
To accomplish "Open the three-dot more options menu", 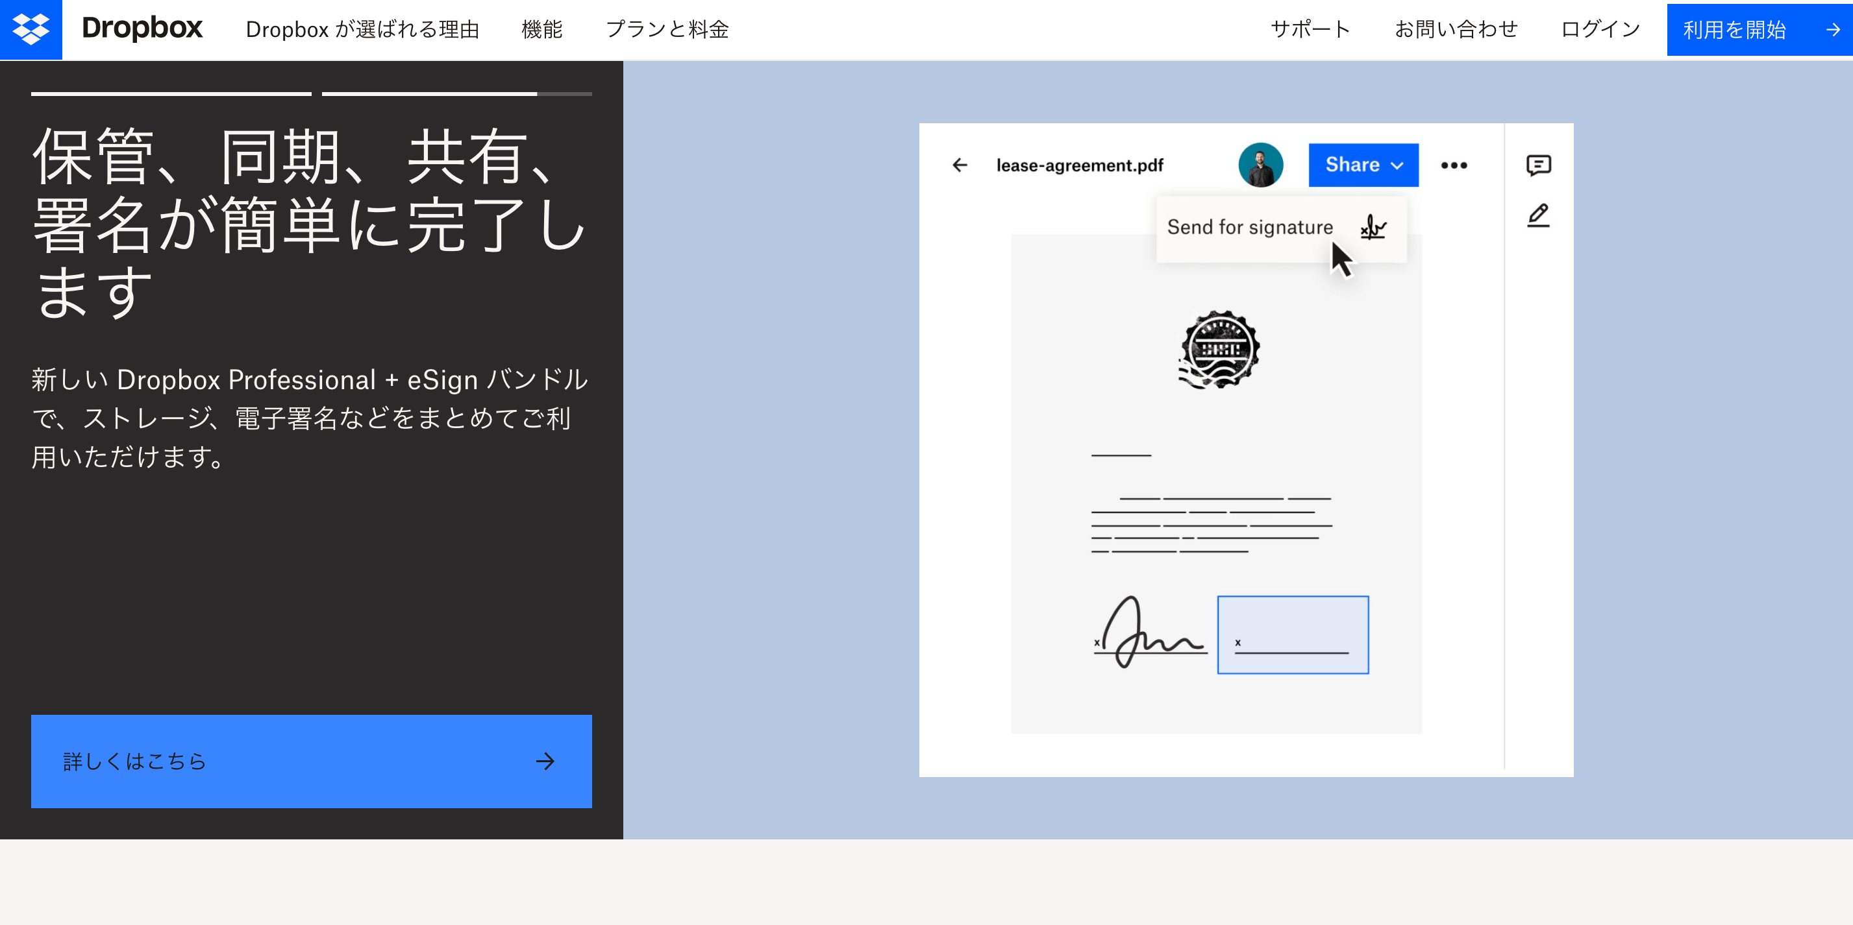I will 1454,165.
